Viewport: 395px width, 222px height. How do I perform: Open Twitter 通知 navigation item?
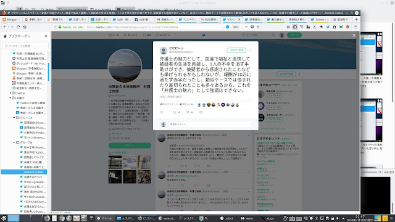point(147,35)
